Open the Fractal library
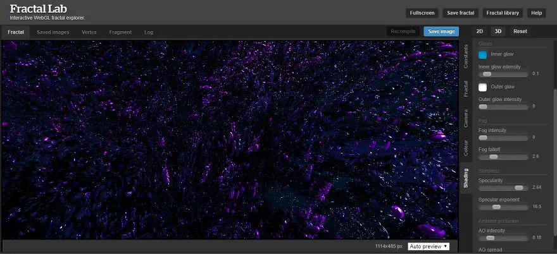 click(x=503, y=13)
